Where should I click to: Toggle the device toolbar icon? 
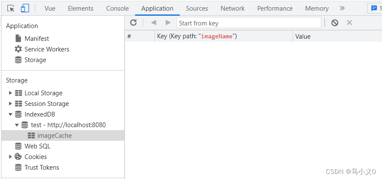25,8
